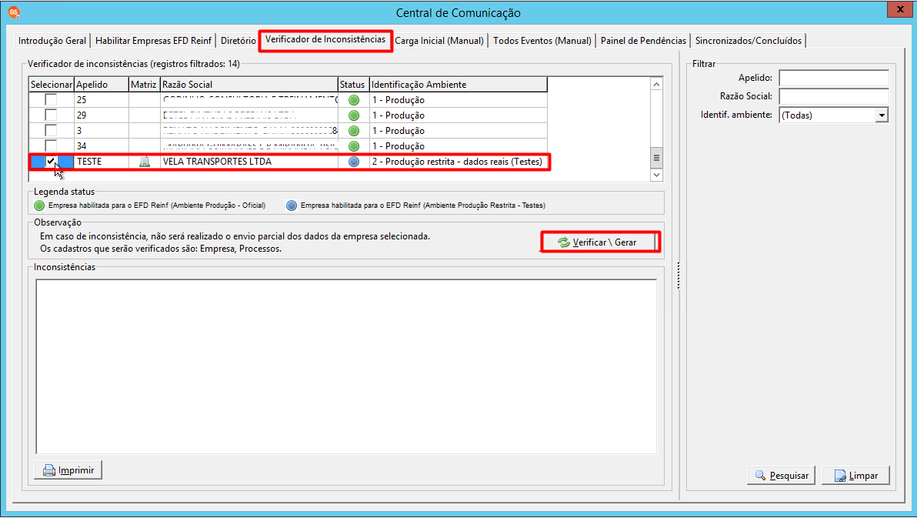Close the Central de Comunicação window
The image size is (917, 518).
click(901, 10)
